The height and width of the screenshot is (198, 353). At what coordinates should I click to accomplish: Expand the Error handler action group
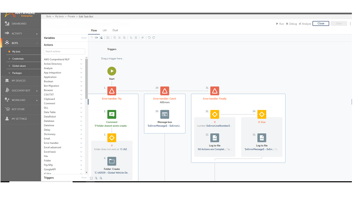81,143
